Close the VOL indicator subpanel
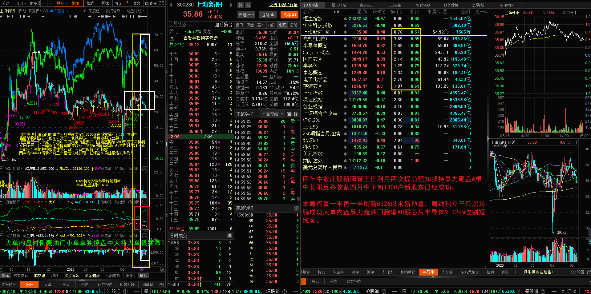Viewport: 591px width, 294px height. click(x=144, y=169)
